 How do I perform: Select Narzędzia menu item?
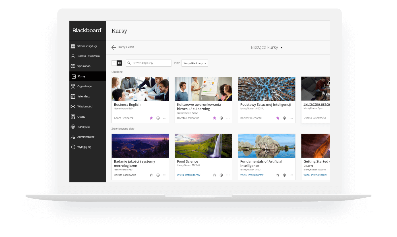click(x=88, y=127)
